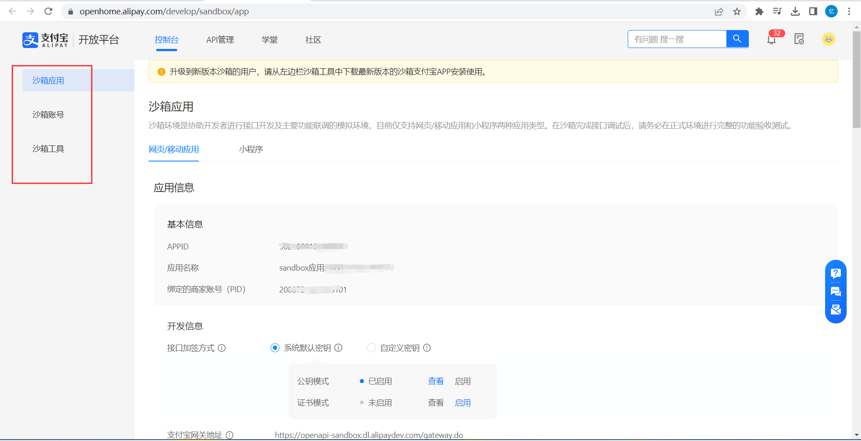Open the yellow user avatar menu
This screenshot has height=441, width=861.
pyautogui.click(x=829, y=39)
